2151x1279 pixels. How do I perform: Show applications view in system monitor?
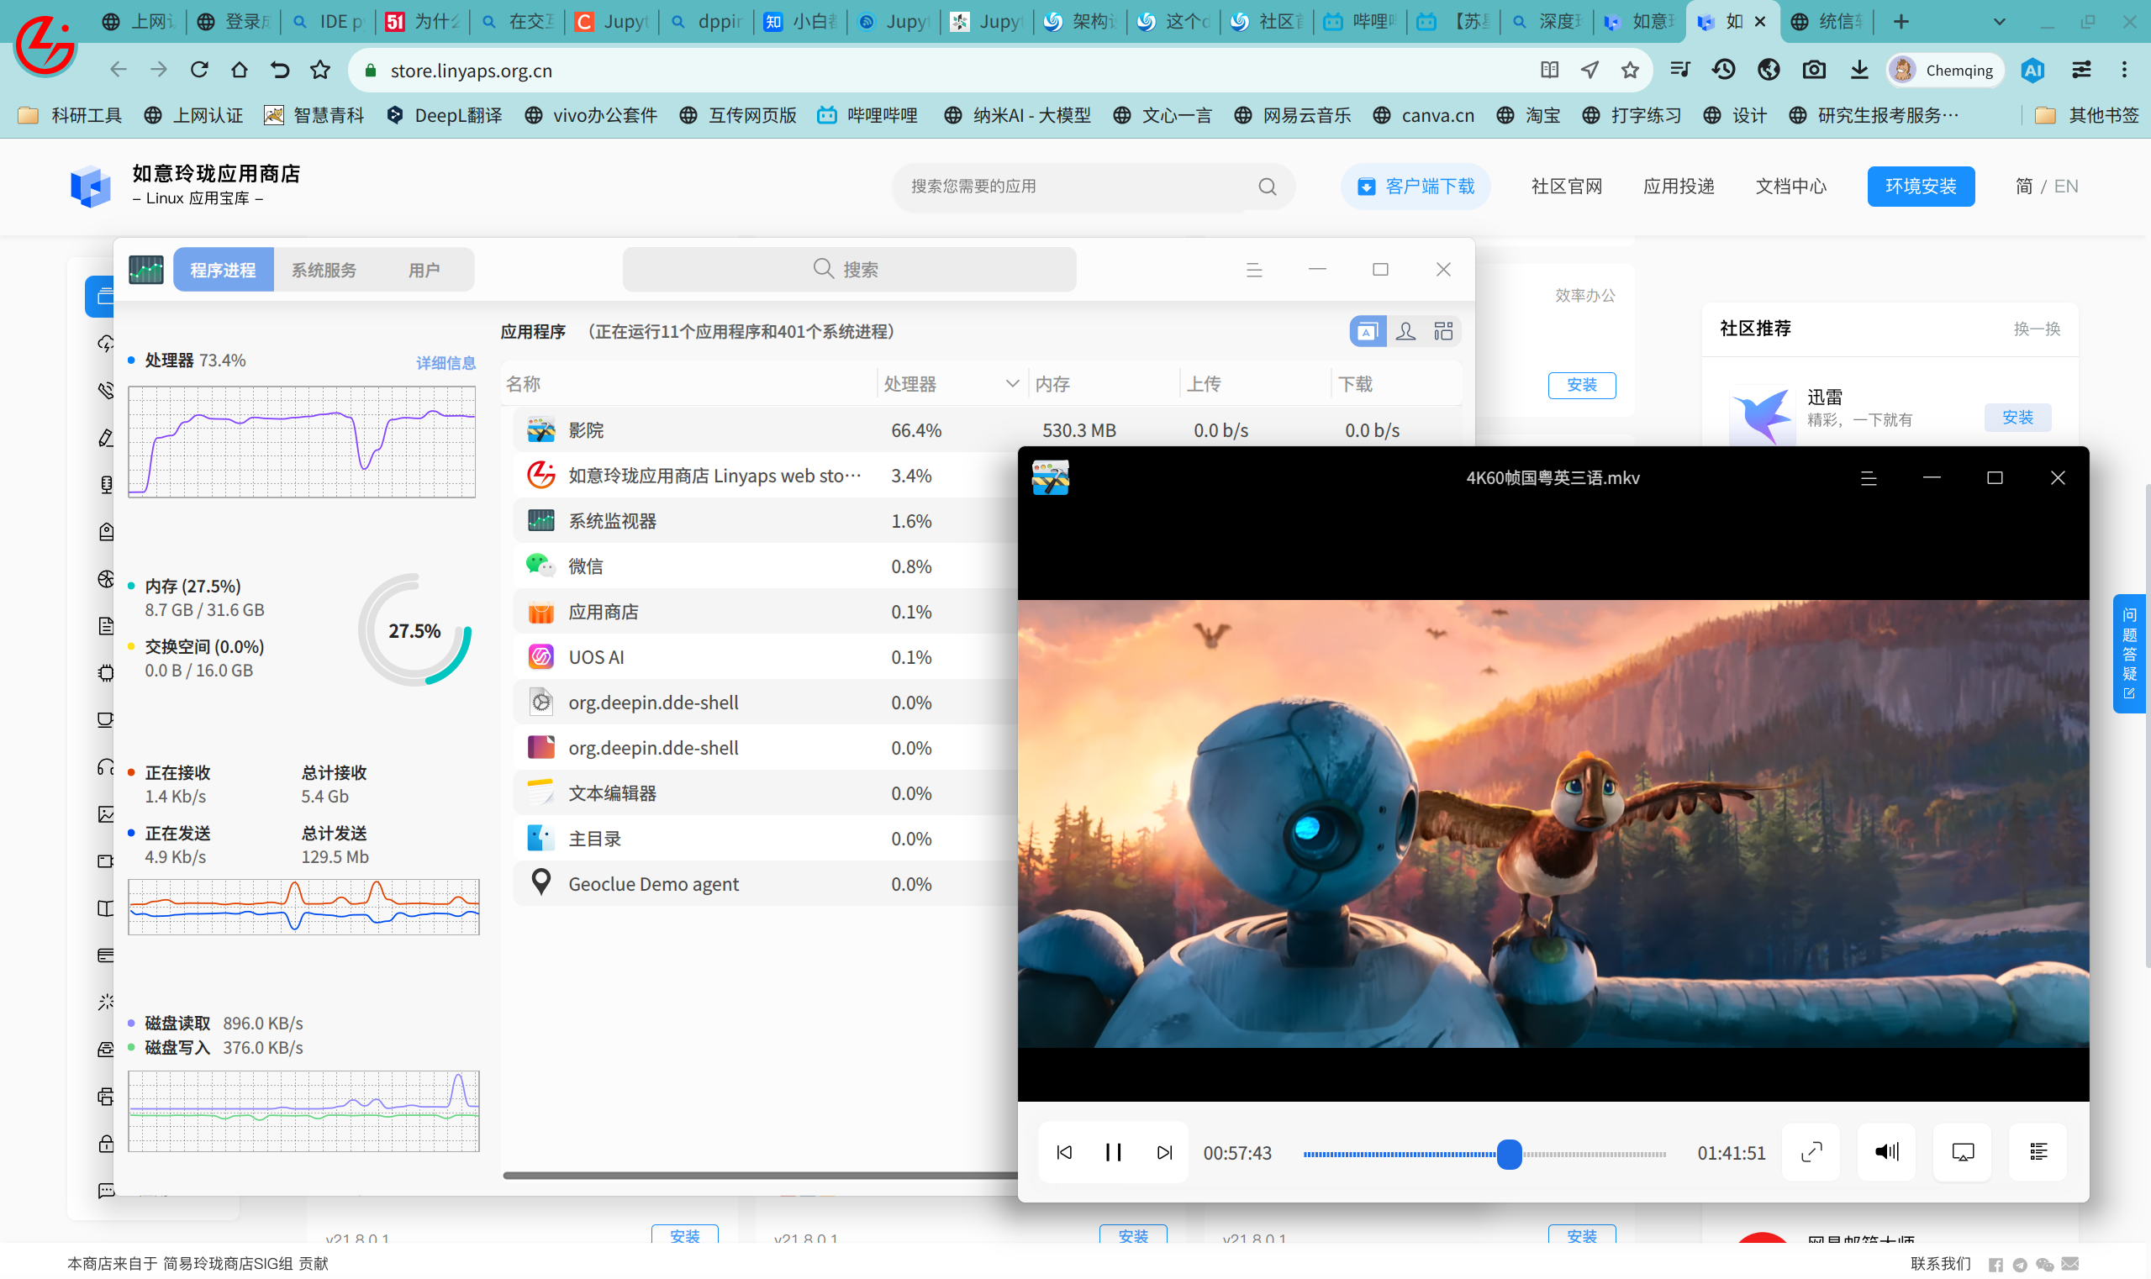click(1368, 331)
